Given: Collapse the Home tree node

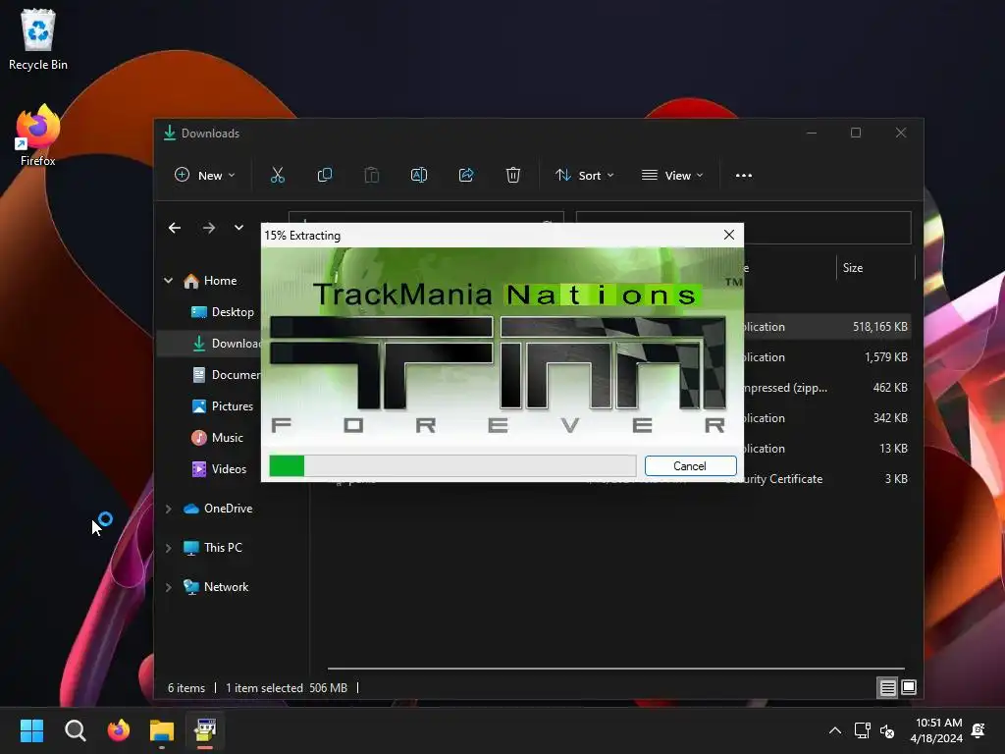Looking at the screenshot, I should tap(169, 281).
